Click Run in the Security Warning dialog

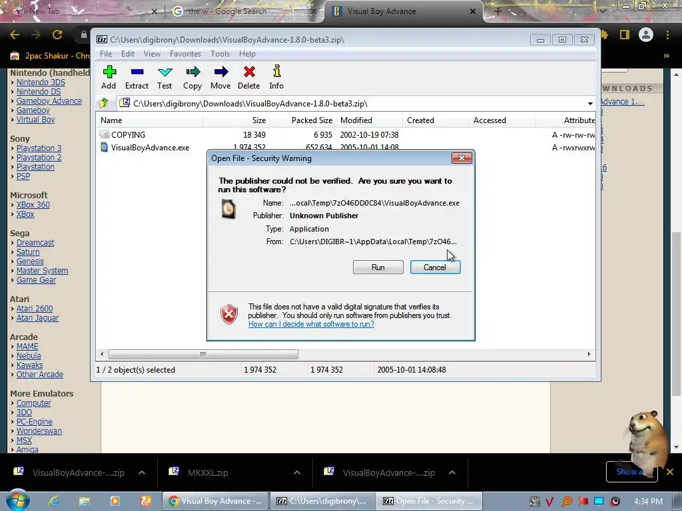click(378, 267)
